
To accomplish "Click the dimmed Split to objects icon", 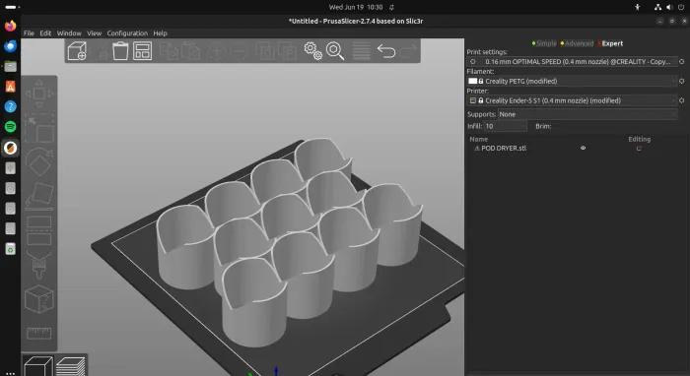I will coord(265,51).
